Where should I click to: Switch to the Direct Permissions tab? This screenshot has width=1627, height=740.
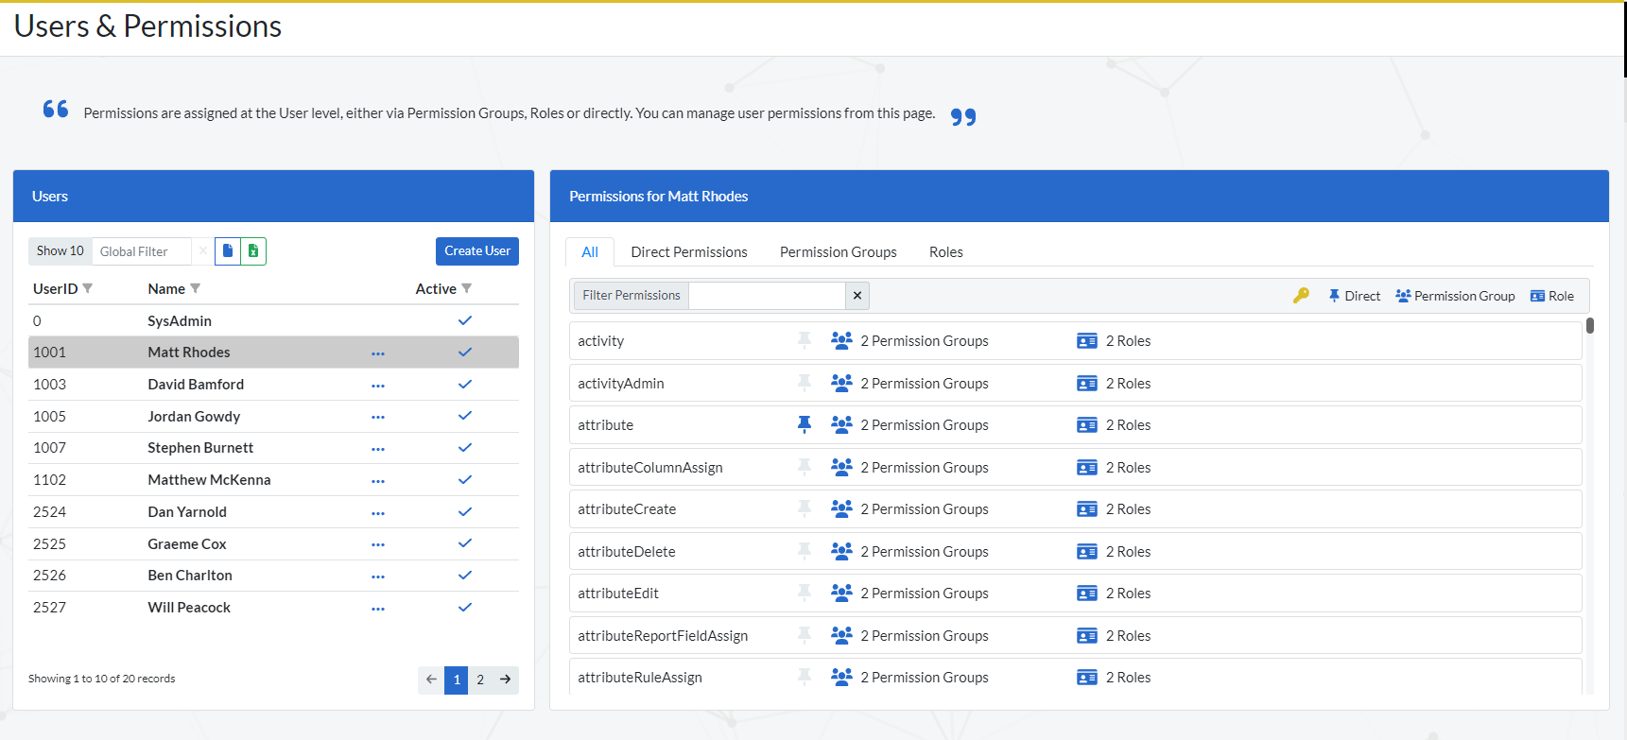[x=689, y=252]
